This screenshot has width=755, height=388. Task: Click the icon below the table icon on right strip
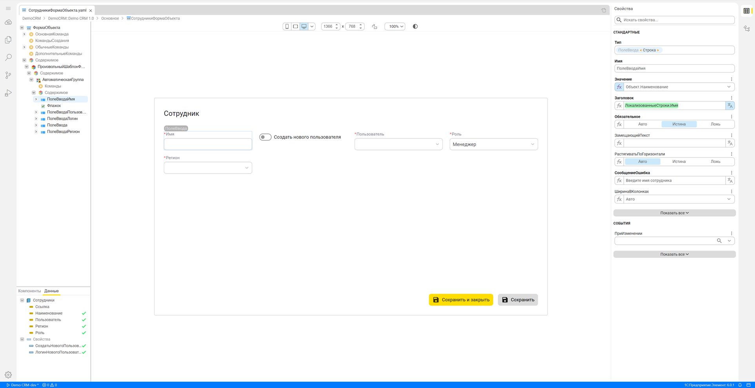[x=746, y=29]
